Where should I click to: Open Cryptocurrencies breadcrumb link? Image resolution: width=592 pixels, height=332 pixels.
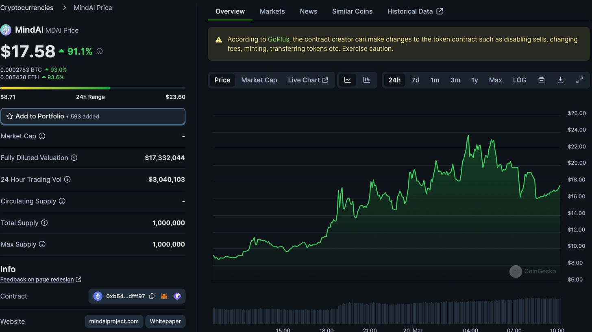pyautogui.click(x=27, y=8)
